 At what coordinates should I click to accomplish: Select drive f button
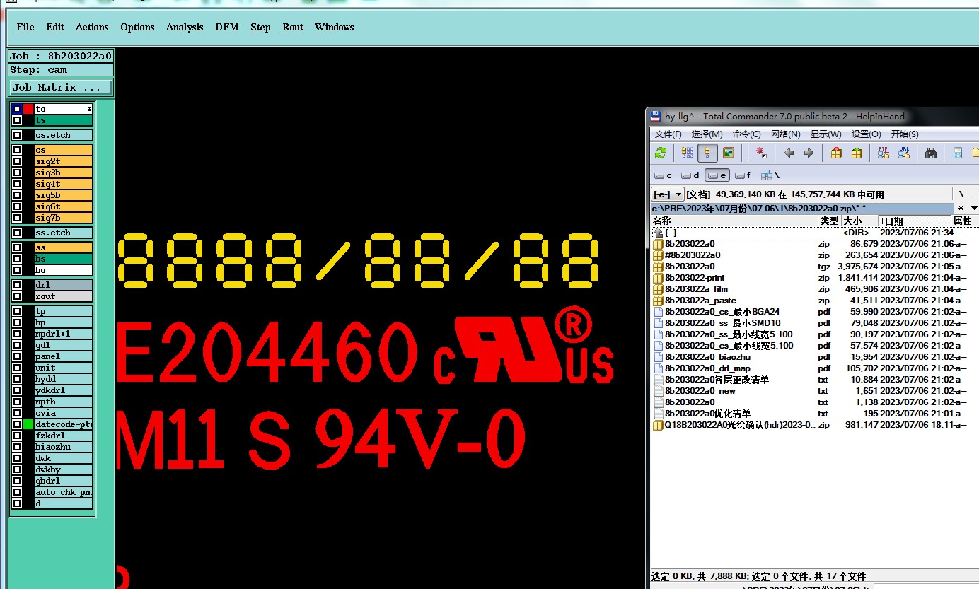(x=743, y=175)
